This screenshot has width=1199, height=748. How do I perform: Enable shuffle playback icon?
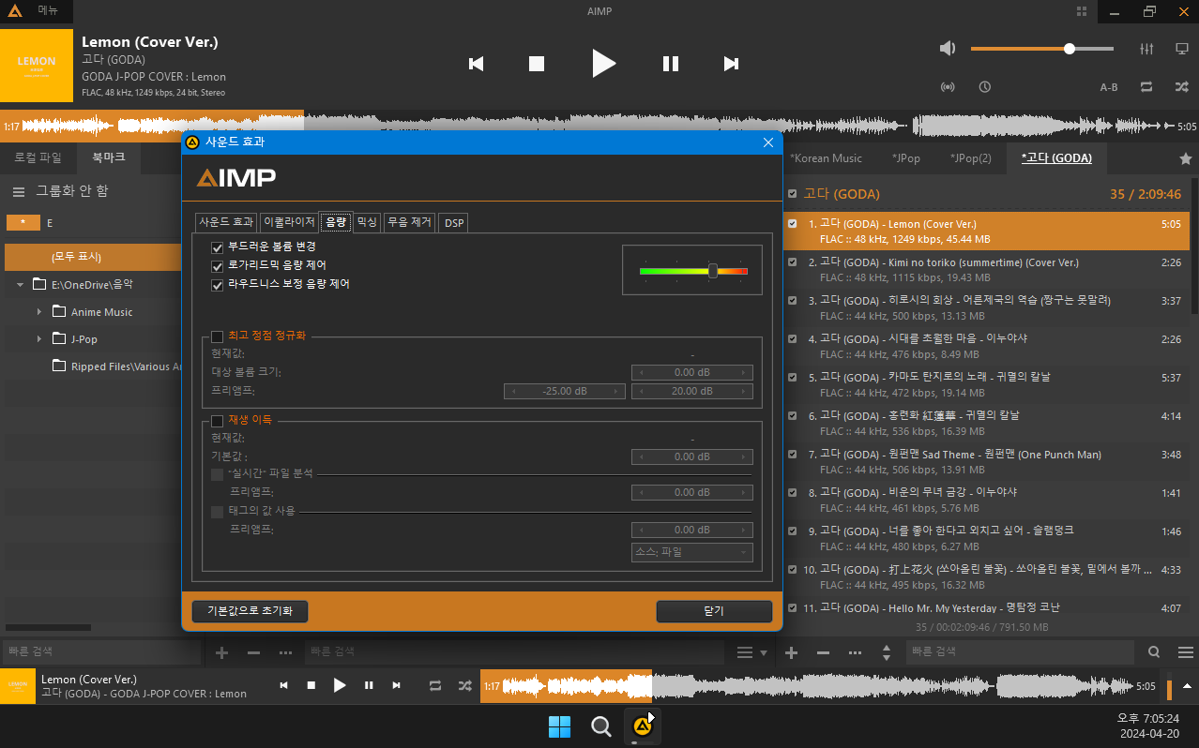pyautogui.click(x=1181, y=86)
